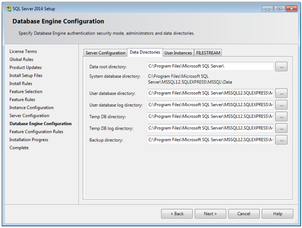Click inside the Data root directory field
The height and width of the screenshot is (228, 302).
[210, 66]
